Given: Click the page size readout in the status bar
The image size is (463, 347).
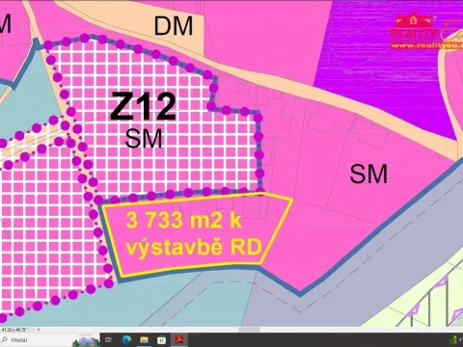Looking at the screenshot, I should (x=15, y=330).
